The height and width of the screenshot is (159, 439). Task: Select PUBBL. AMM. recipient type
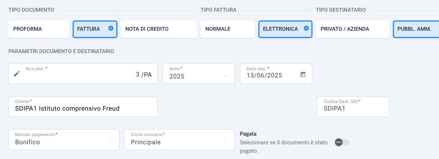pos(416,29)
